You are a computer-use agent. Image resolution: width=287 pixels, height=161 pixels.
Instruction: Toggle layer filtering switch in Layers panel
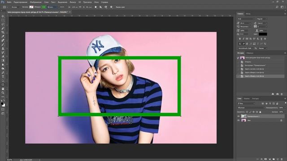(x=285, y=103)
